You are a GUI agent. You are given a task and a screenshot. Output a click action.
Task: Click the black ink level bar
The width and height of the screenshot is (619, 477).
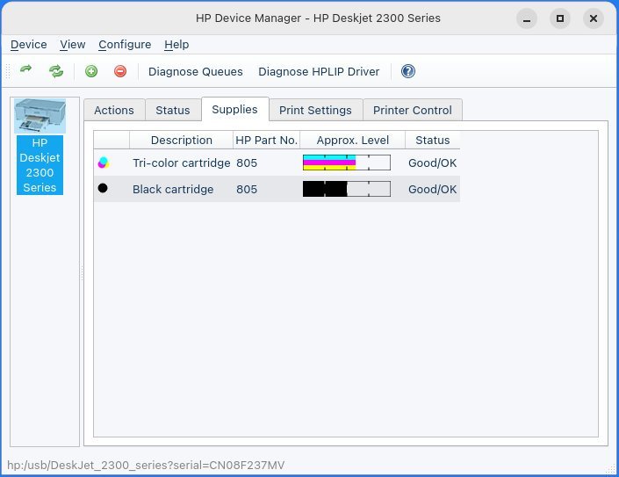pyautogui.click(x=347, y=189)
